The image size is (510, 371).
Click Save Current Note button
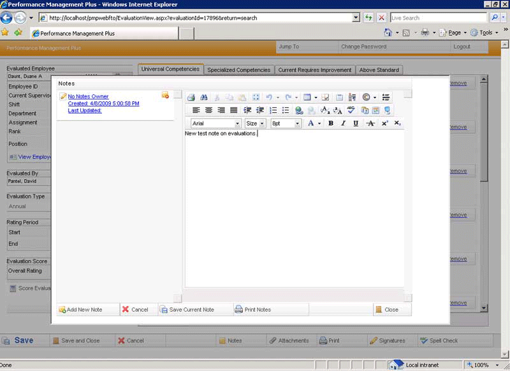pos(191,310)
